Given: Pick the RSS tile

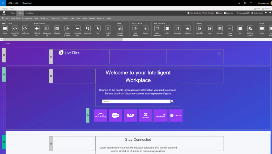Looking at the screenshot, I should [240, 29].
